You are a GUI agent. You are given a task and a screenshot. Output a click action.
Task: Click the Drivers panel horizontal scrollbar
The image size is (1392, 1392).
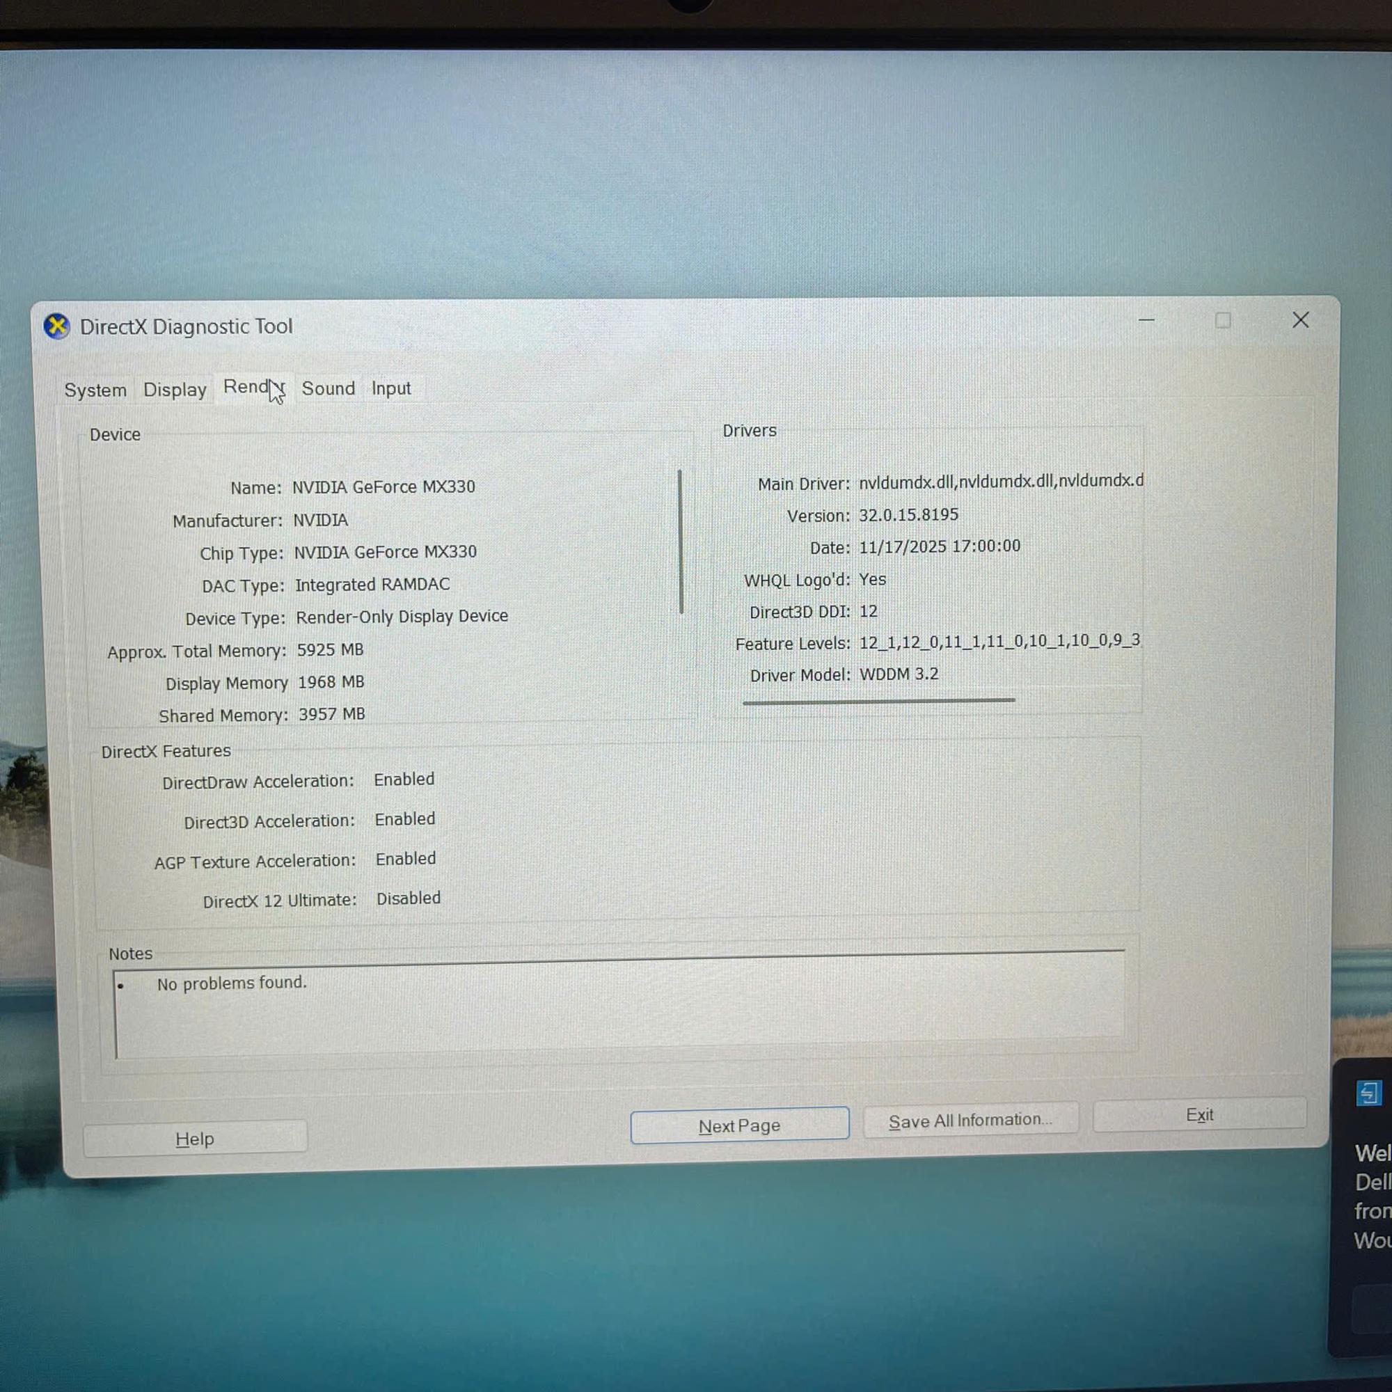coord(879,700)
